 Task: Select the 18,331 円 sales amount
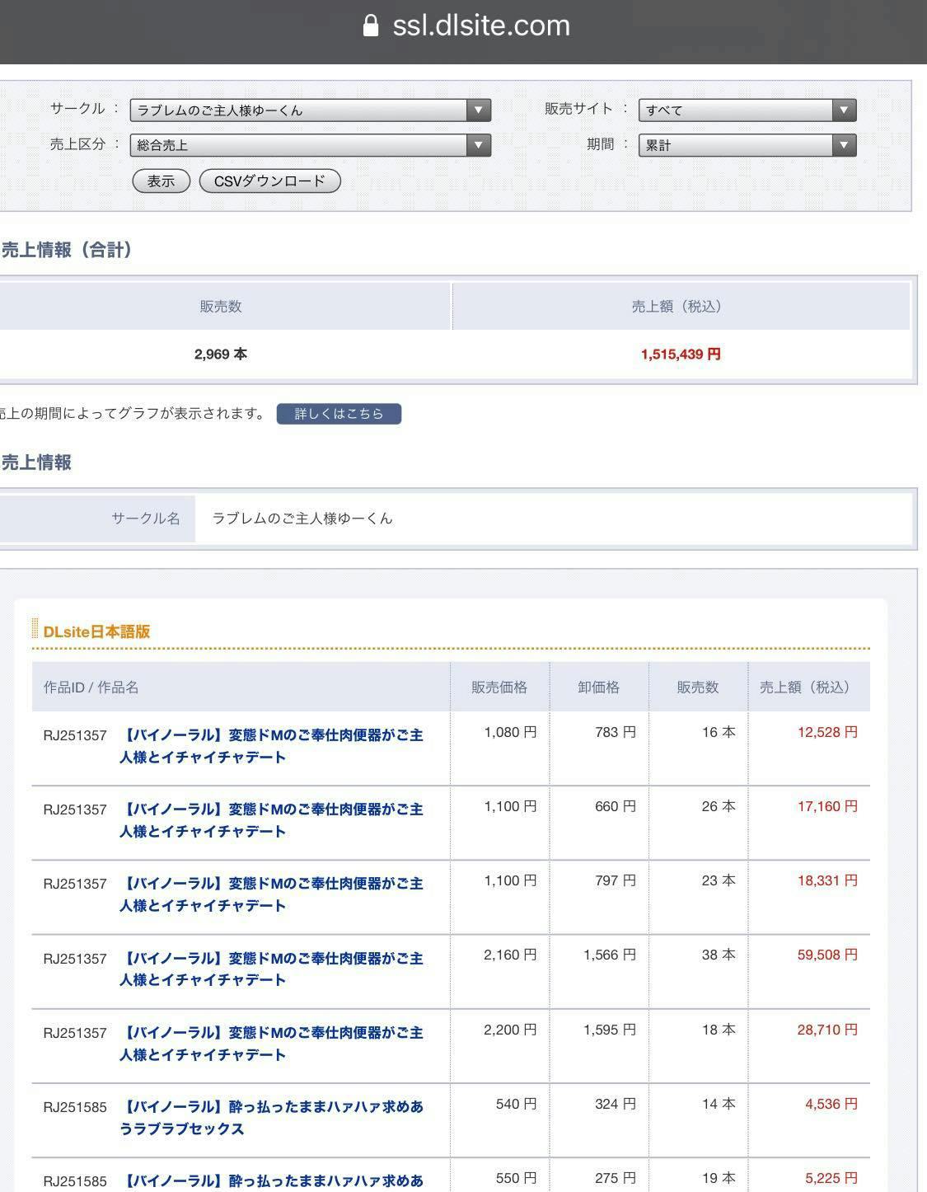pos(827,880)
